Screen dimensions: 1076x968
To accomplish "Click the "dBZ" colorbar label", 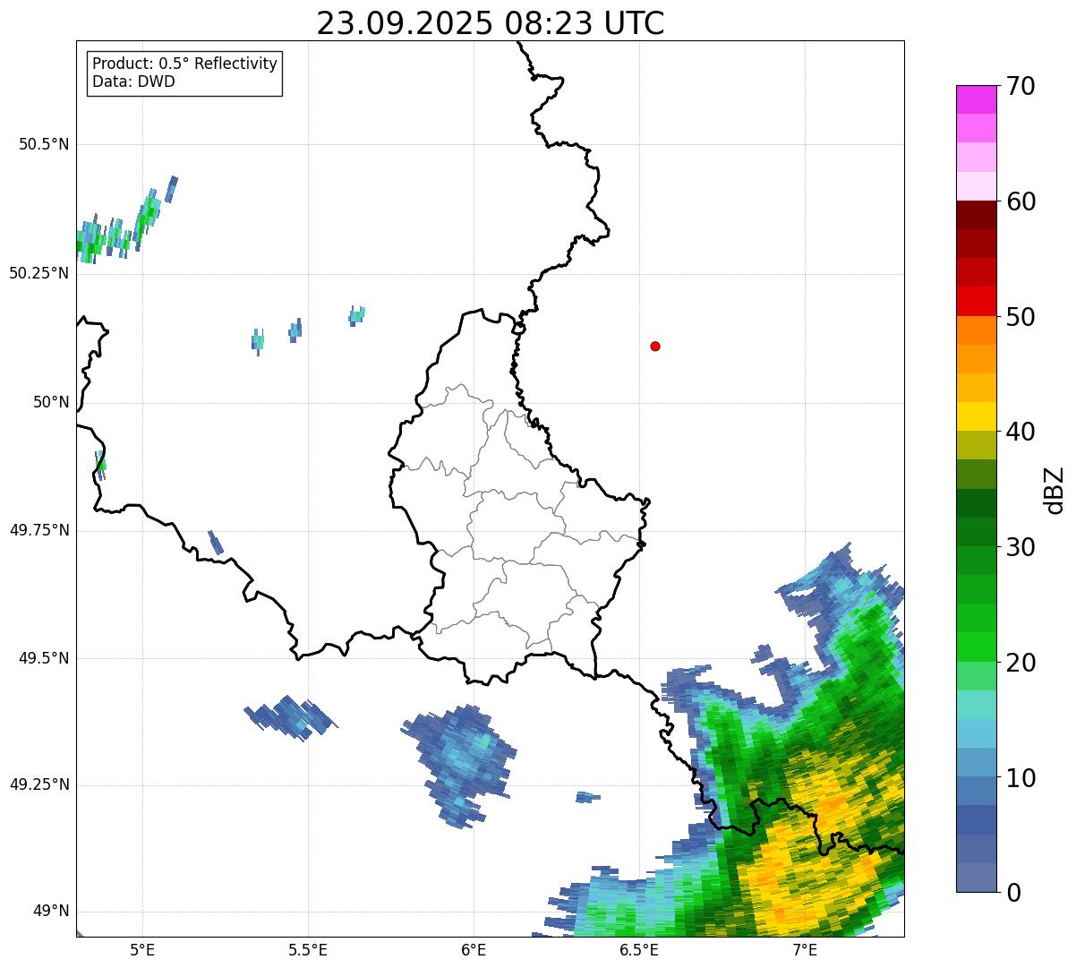I will click(x=1054, y=490).
